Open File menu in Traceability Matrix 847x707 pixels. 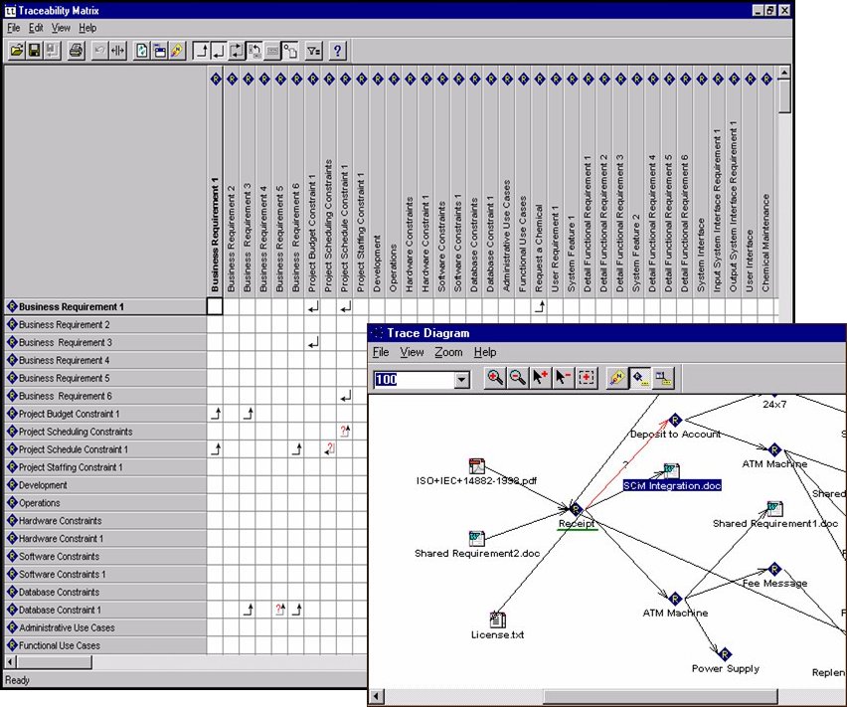pos(14,28)
